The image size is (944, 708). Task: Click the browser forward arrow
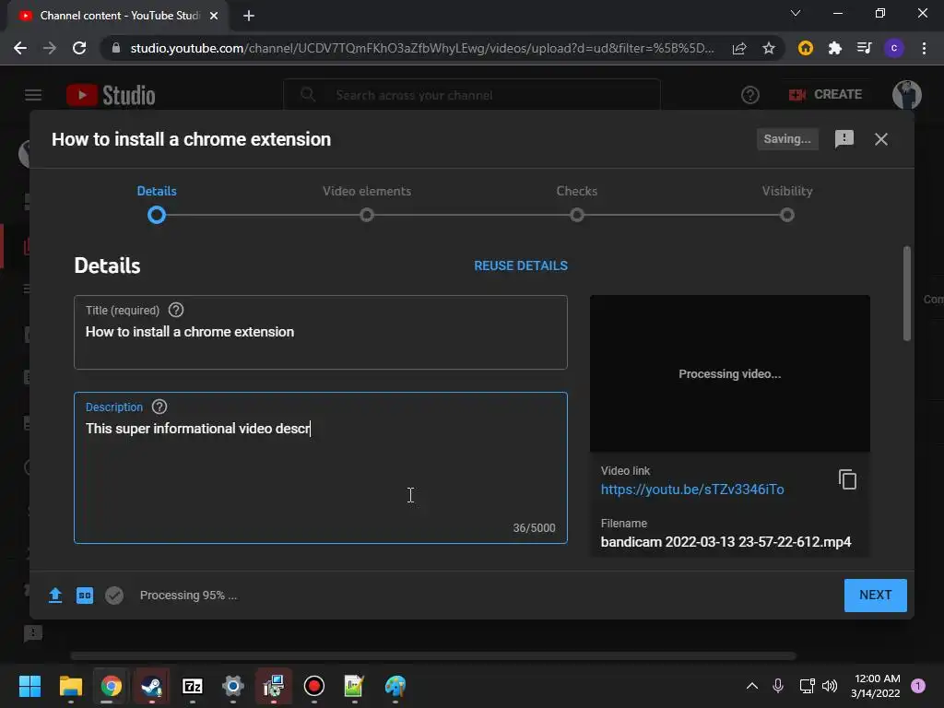[50, 48]
